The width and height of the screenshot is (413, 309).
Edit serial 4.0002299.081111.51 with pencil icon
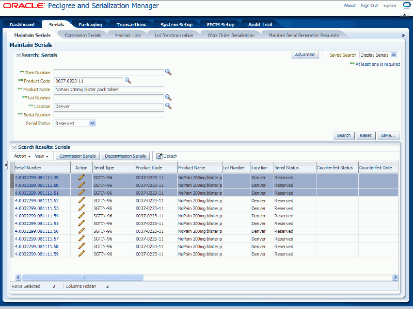82,193
